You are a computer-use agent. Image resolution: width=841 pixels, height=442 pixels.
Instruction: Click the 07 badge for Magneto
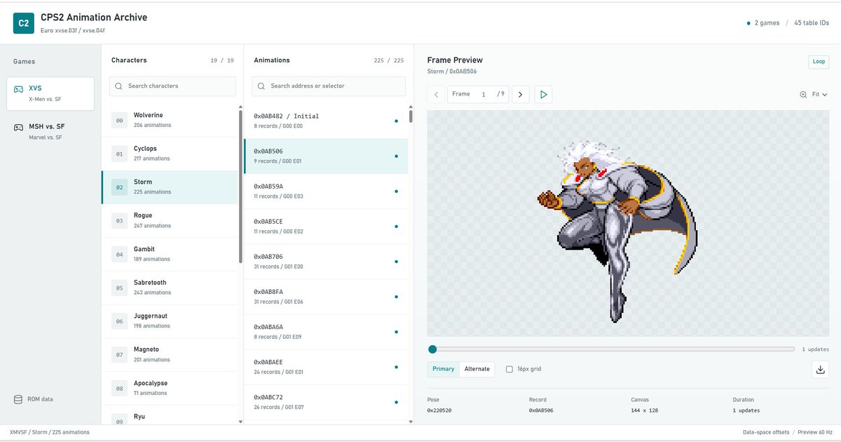[119, 355]
